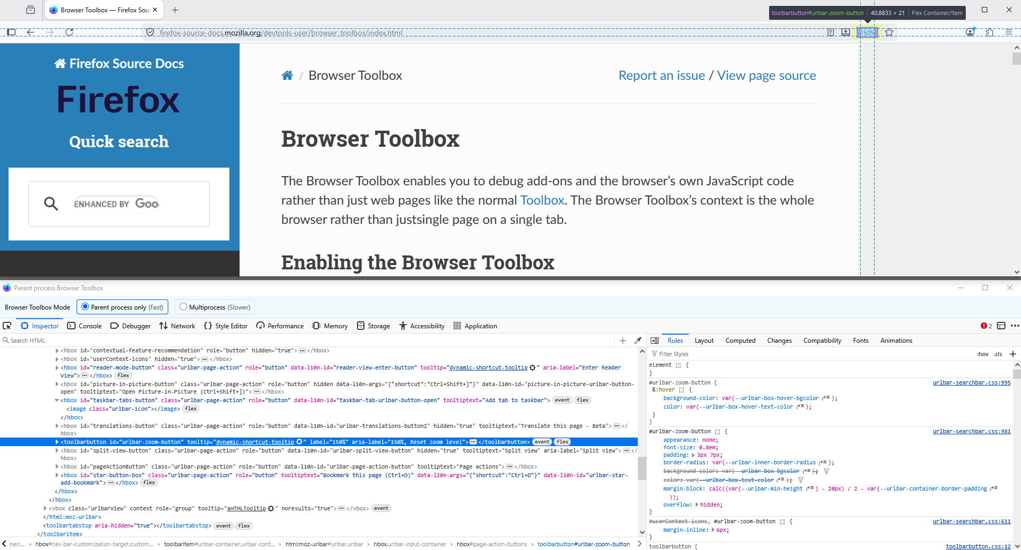Image resolution: width=1021 pixels, height=550 pixels.
Task: Create a new node with plus icon
Action: click(623, 341)
